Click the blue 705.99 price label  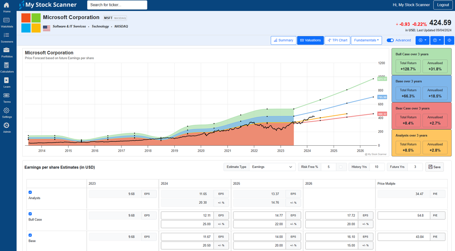382,97
